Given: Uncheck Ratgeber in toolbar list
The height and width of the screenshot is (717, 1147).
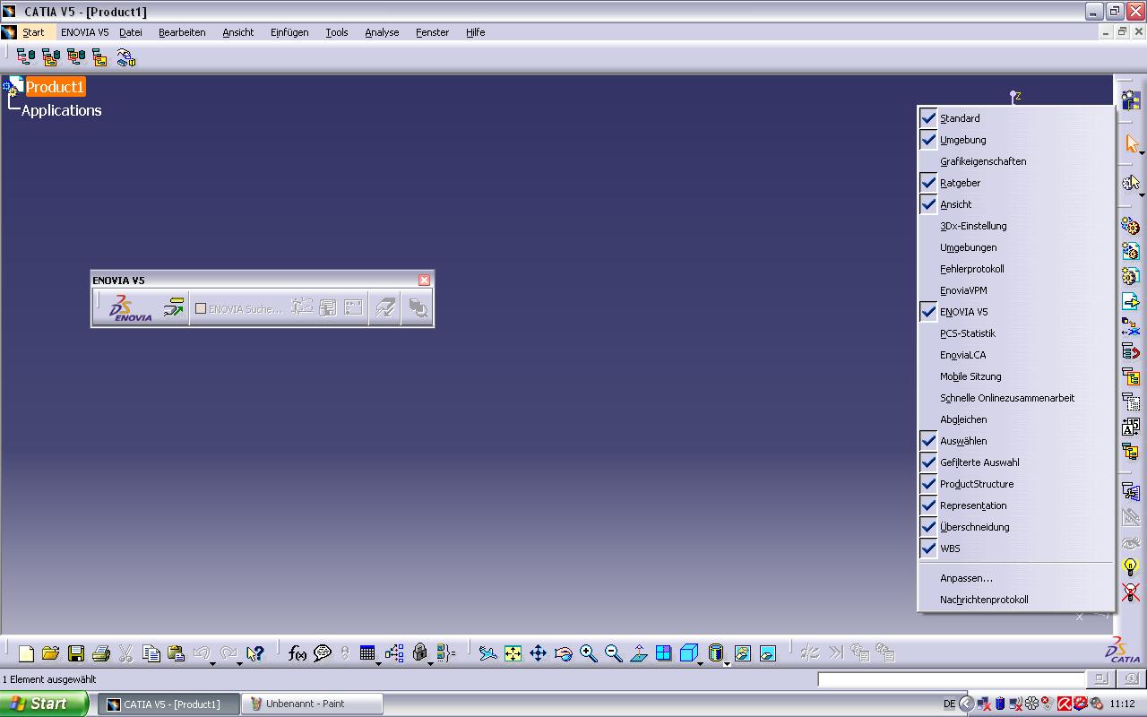Looking at the screenshot, I should click(x=1016, y=183).
